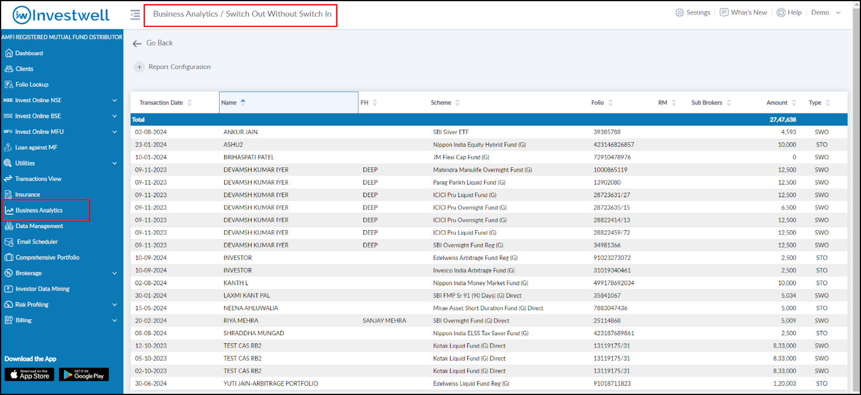Click the Help link in header

click(x=794, y=12)
